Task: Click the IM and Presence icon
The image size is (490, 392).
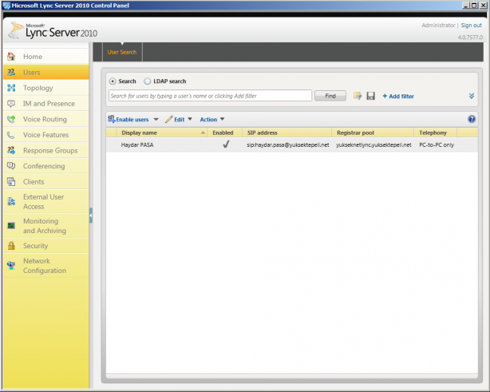Action: 11,104
